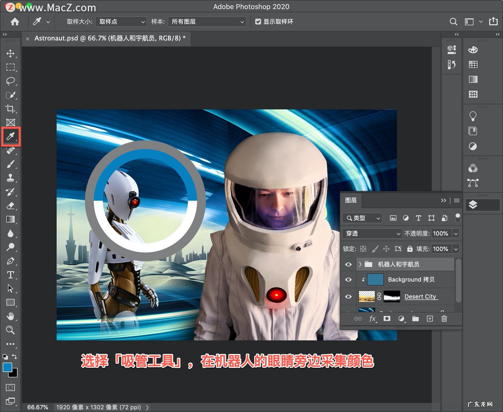Click the 不透明度 opacity value field
The image size is (503, 412).
click(441, 233)
